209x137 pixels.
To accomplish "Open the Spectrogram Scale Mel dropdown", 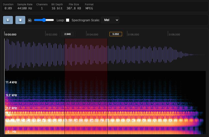I will coord(110,20).
